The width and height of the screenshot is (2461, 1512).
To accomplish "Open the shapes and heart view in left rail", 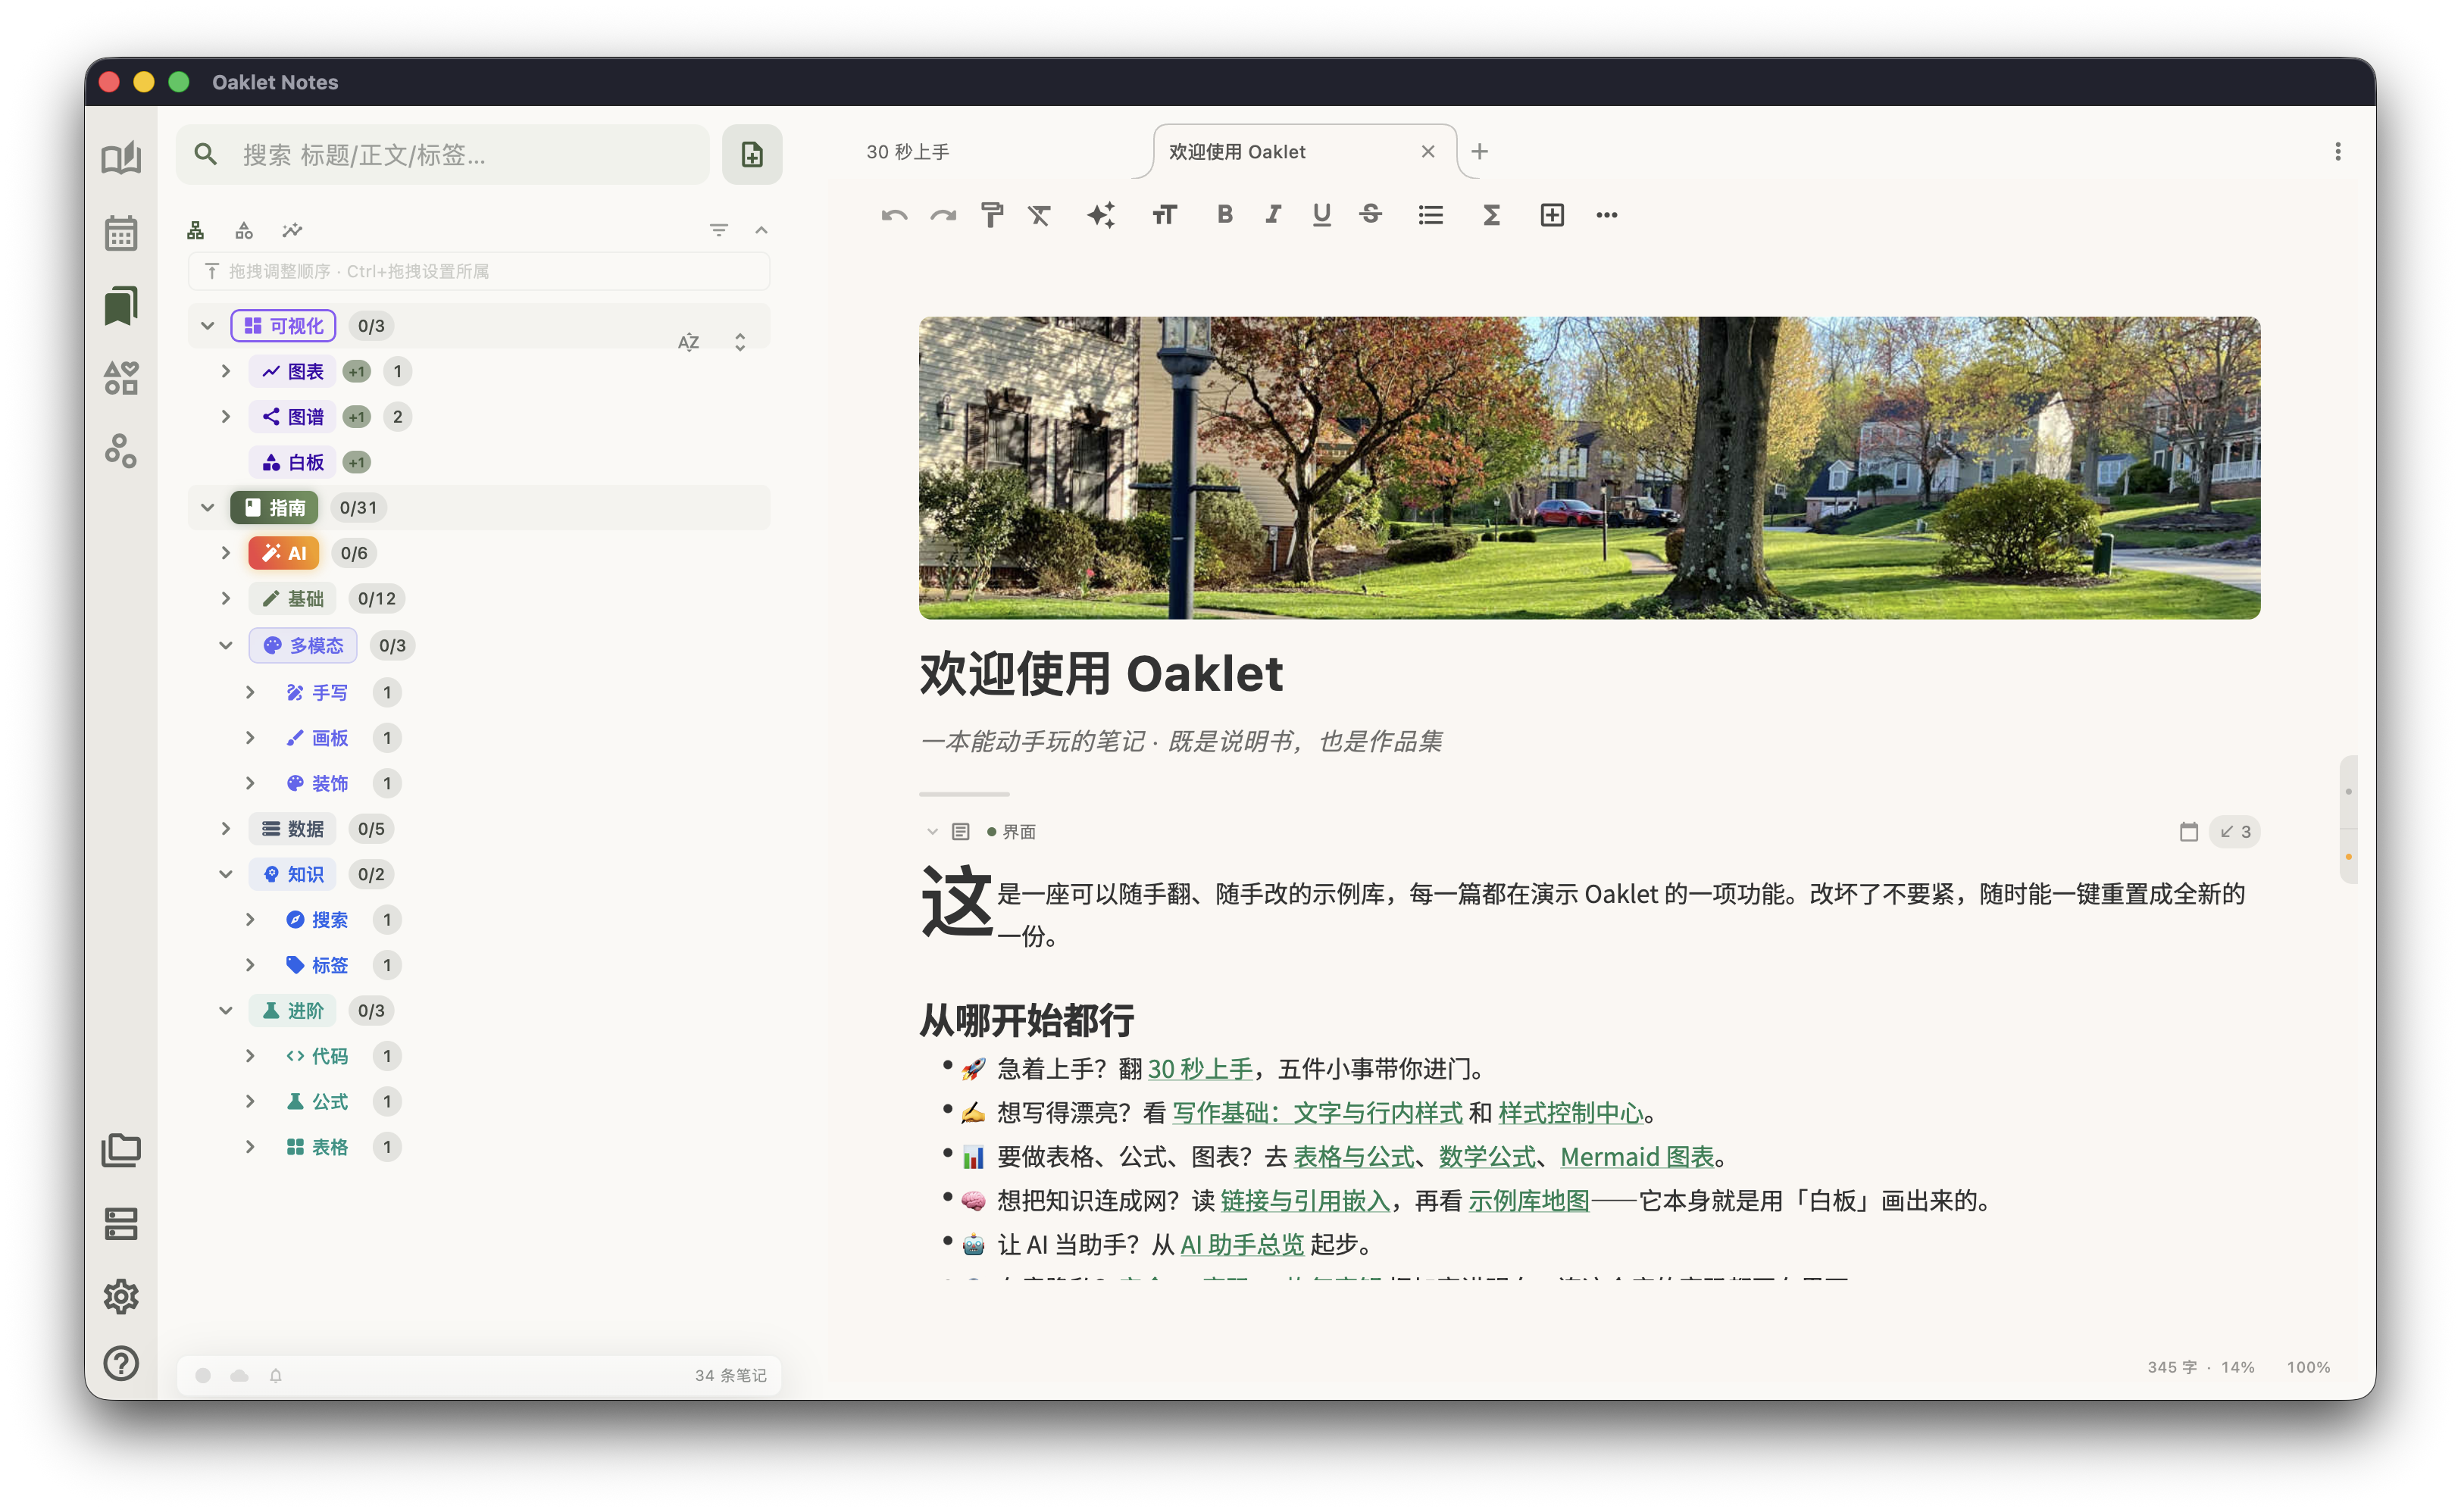I will coord(121,378).
